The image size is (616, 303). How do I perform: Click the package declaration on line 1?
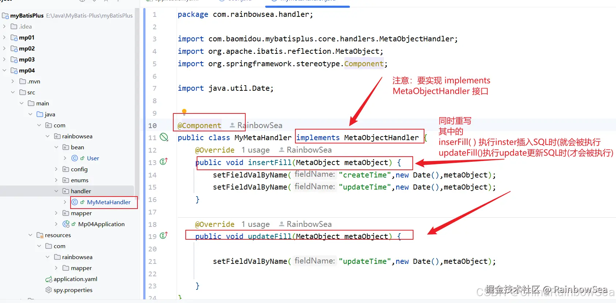point(245,14)
